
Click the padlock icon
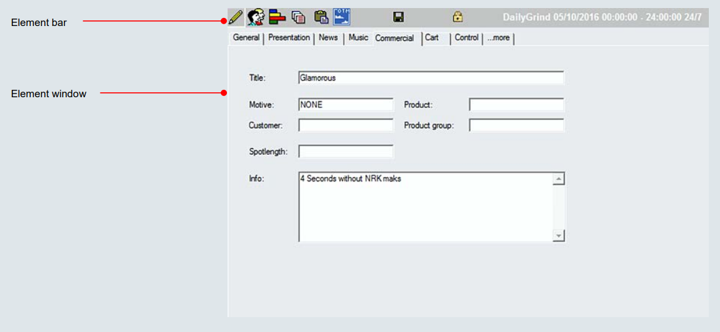point(458,17)
